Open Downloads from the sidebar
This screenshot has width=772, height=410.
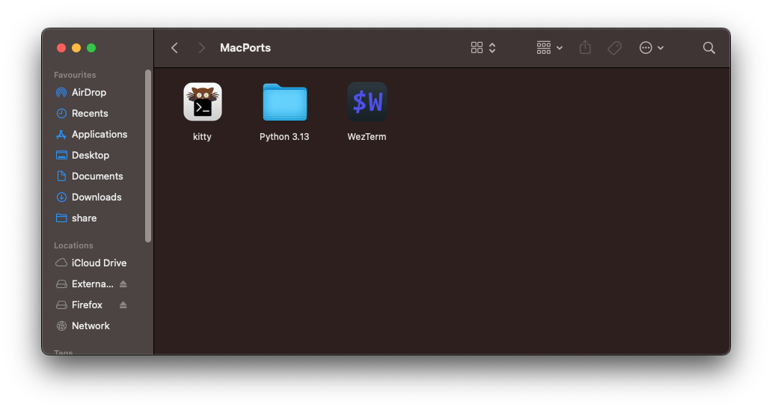[x=96, y=198]
